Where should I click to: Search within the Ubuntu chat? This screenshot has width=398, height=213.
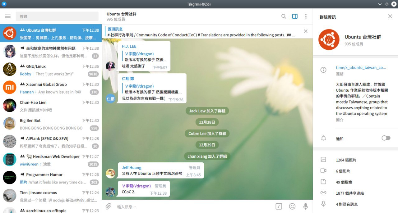(284, 16)
